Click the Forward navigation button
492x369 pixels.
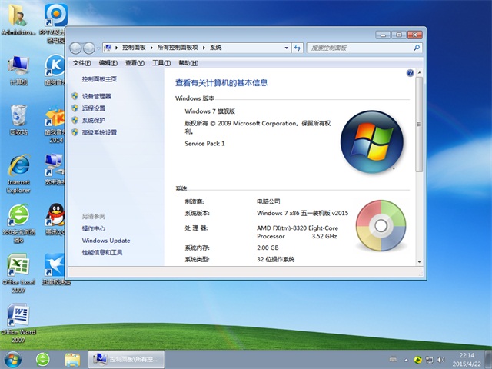pyautogui.click(x=89, y=48)
